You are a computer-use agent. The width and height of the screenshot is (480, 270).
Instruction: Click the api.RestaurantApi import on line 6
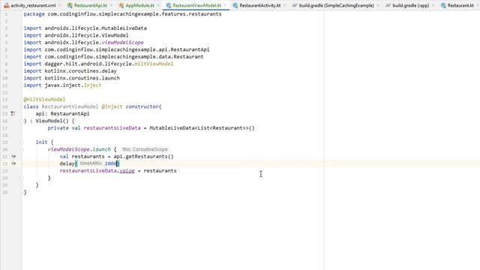[x=117, y=49]
